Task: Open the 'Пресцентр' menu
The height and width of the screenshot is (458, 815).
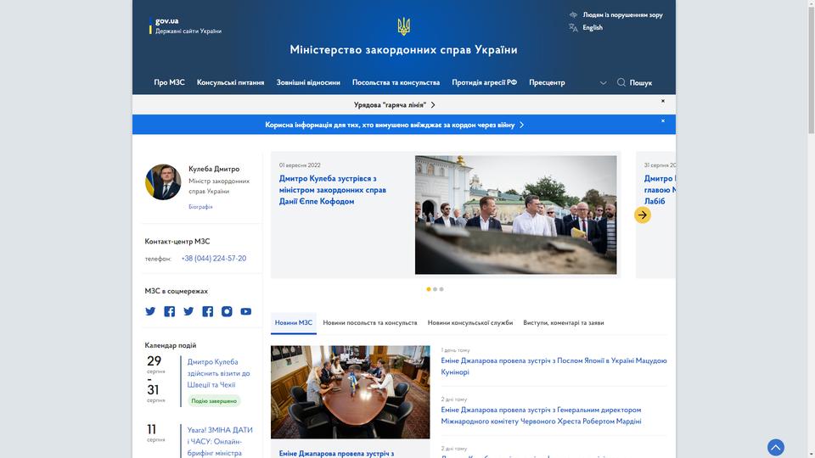Action: coord(547,82)
